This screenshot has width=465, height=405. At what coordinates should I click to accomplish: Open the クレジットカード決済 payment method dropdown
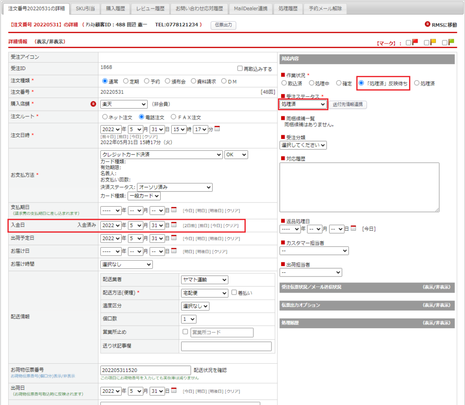tap(162, 155)
